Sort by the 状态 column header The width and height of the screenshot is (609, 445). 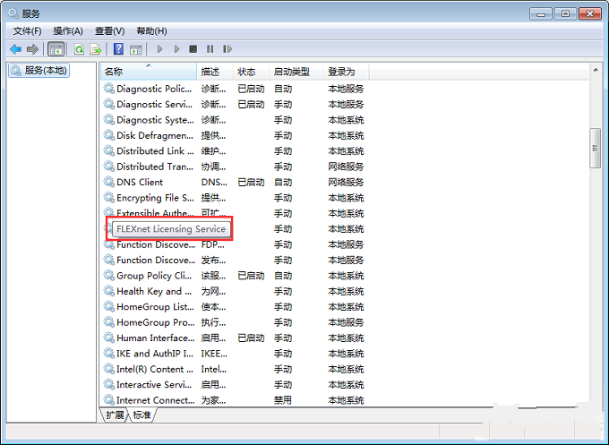pos(251,72)
